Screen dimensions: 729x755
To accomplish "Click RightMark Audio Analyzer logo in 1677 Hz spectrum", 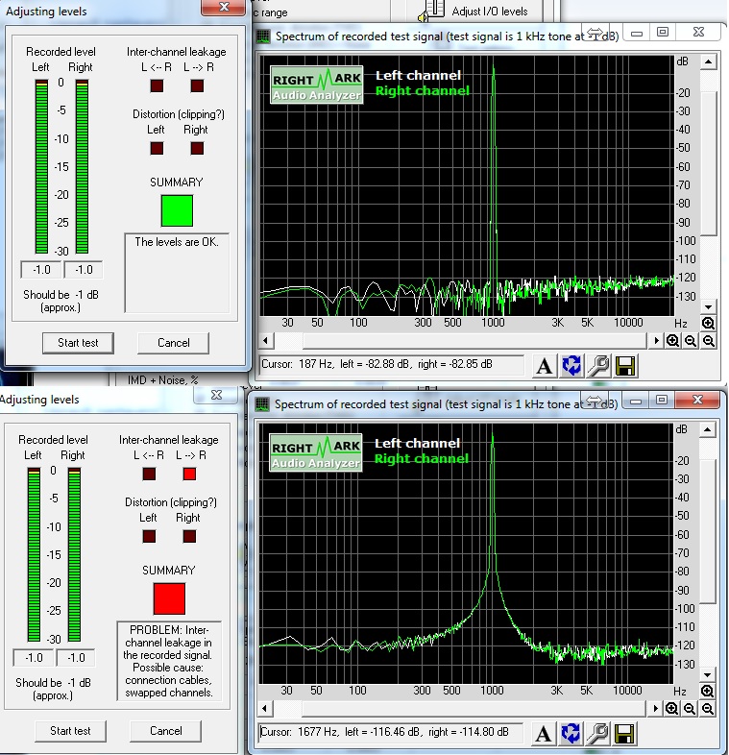I will (315, 452).
